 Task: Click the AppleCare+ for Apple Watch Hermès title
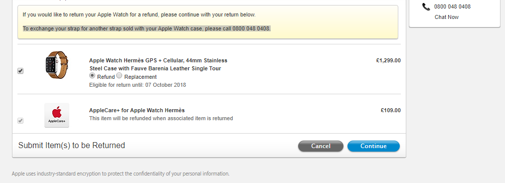coord(137,110)
